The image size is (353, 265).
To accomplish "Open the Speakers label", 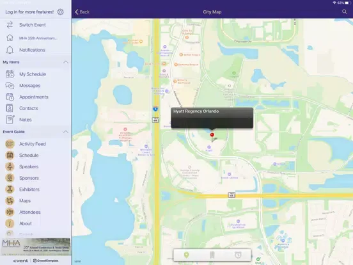I will [x=29, y=166].
